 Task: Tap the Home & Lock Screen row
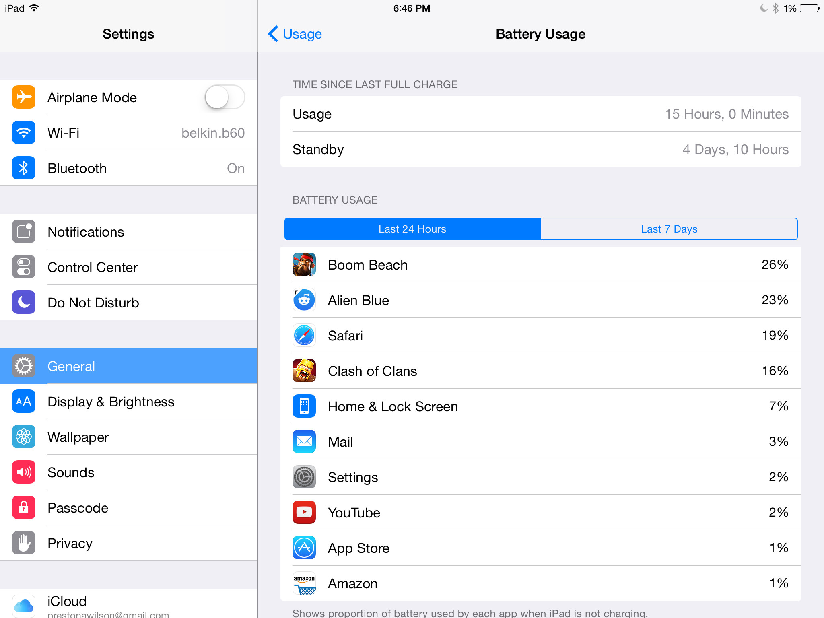pyautogui.click(x=540, y=406)
